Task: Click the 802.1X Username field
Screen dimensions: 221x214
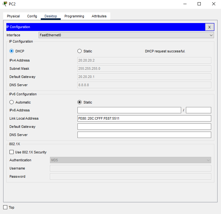Action: [130, 168]
